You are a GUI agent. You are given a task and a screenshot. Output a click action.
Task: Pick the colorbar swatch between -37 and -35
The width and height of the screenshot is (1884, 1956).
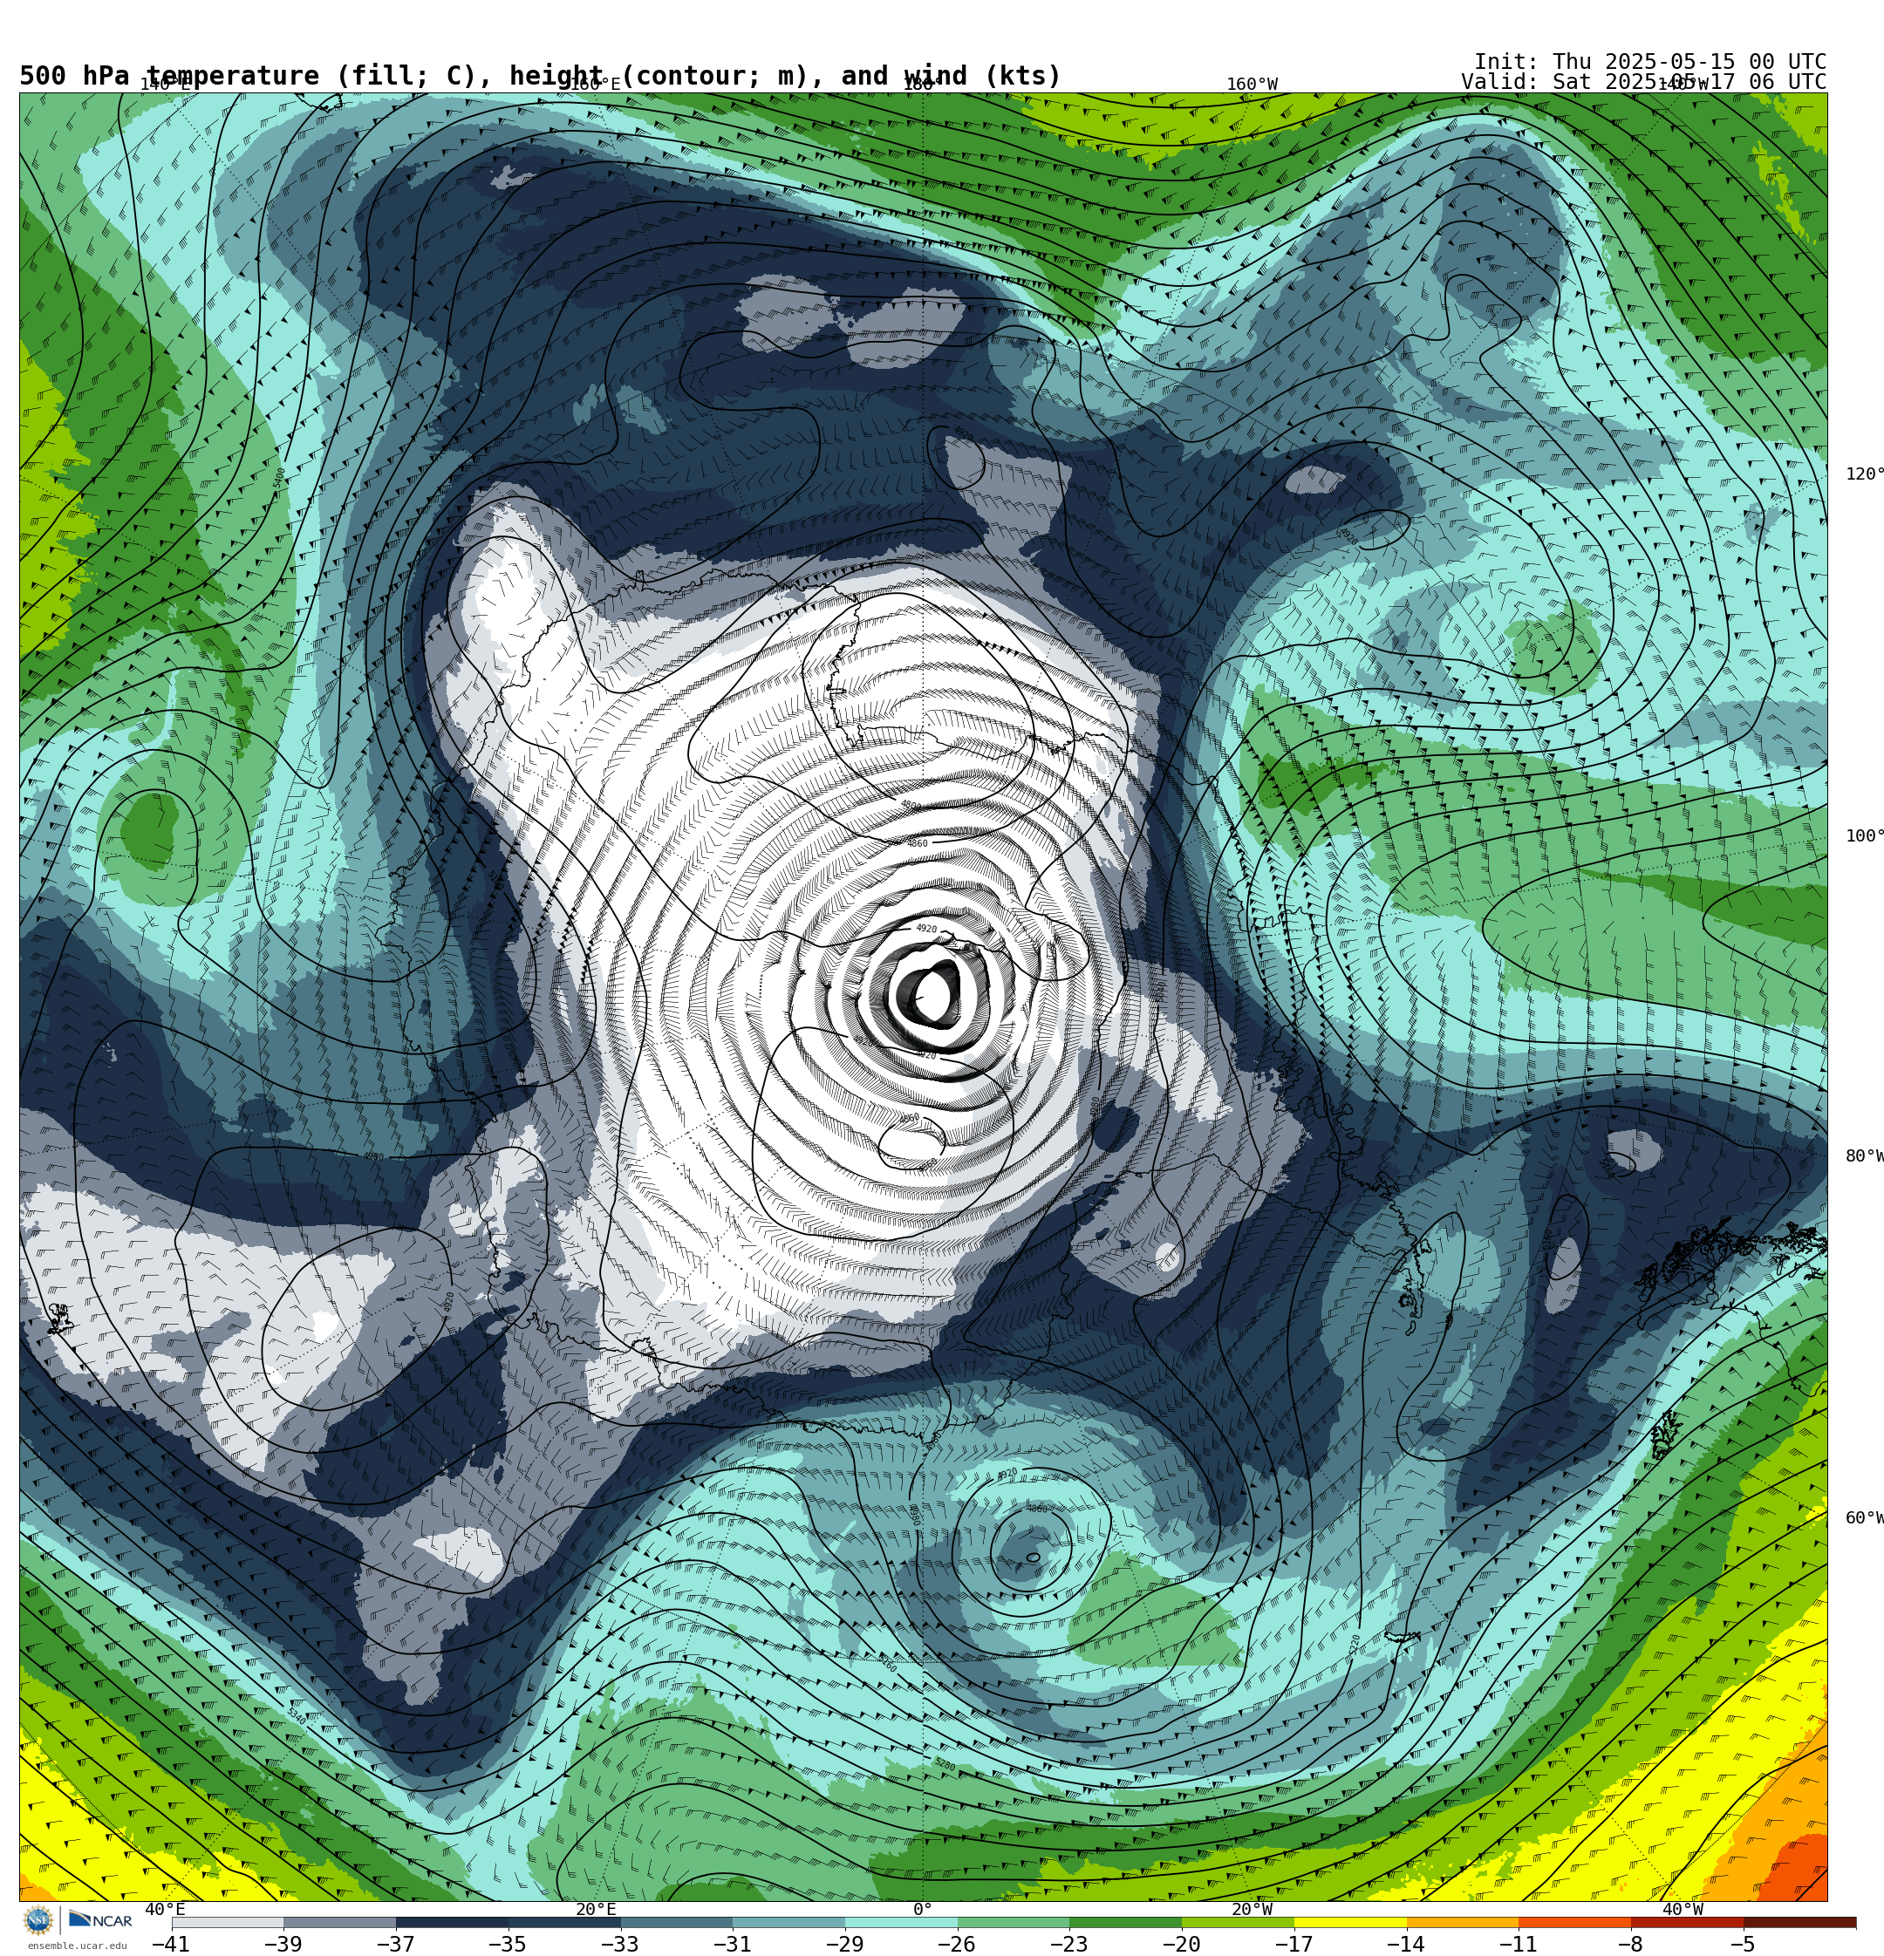[453, 1922]
